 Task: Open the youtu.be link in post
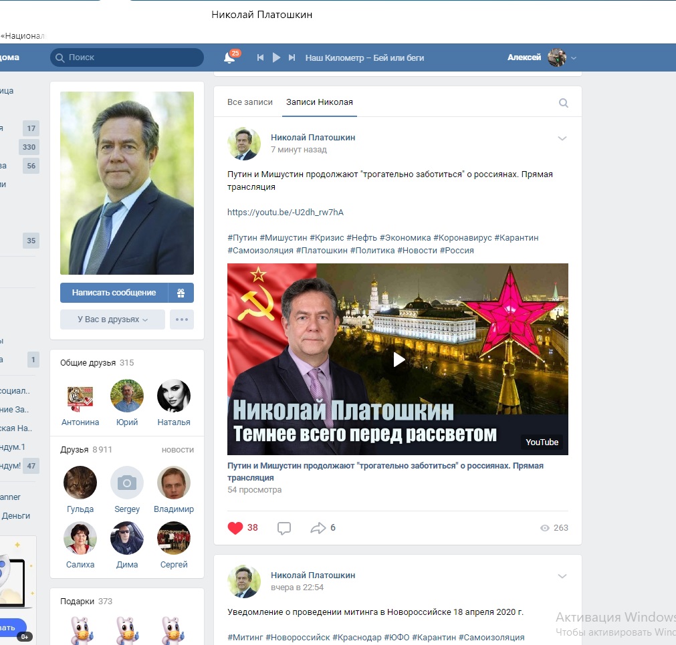pos(286,213)
